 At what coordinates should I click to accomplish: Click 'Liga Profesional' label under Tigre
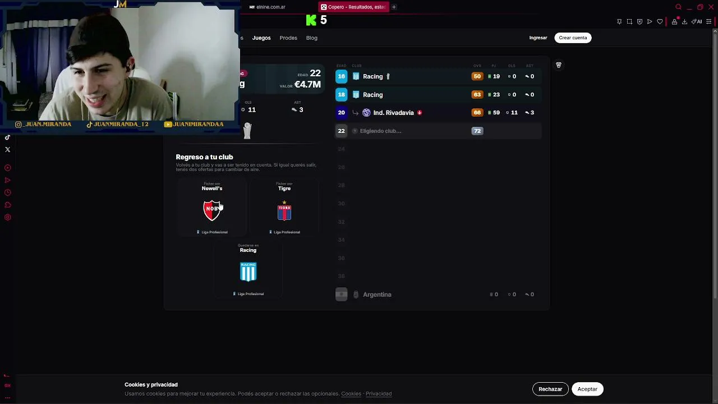click(x=287, y=232)
